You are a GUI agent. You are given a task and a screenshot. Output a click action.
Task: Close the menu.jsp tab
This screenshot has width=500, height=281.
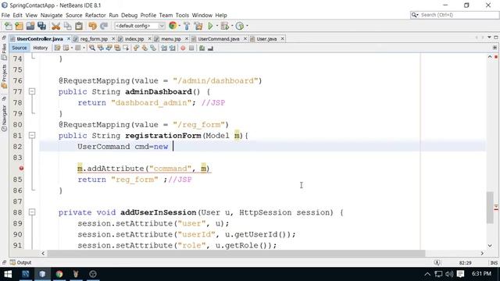(187, 39)
